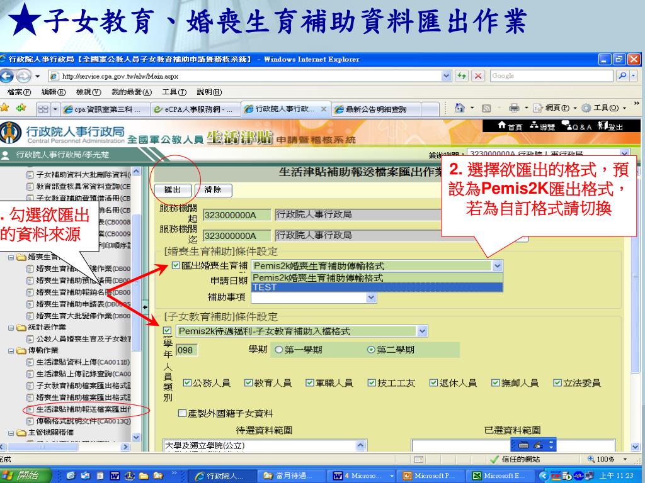Click the 清除 clear button

click(213, 190)
